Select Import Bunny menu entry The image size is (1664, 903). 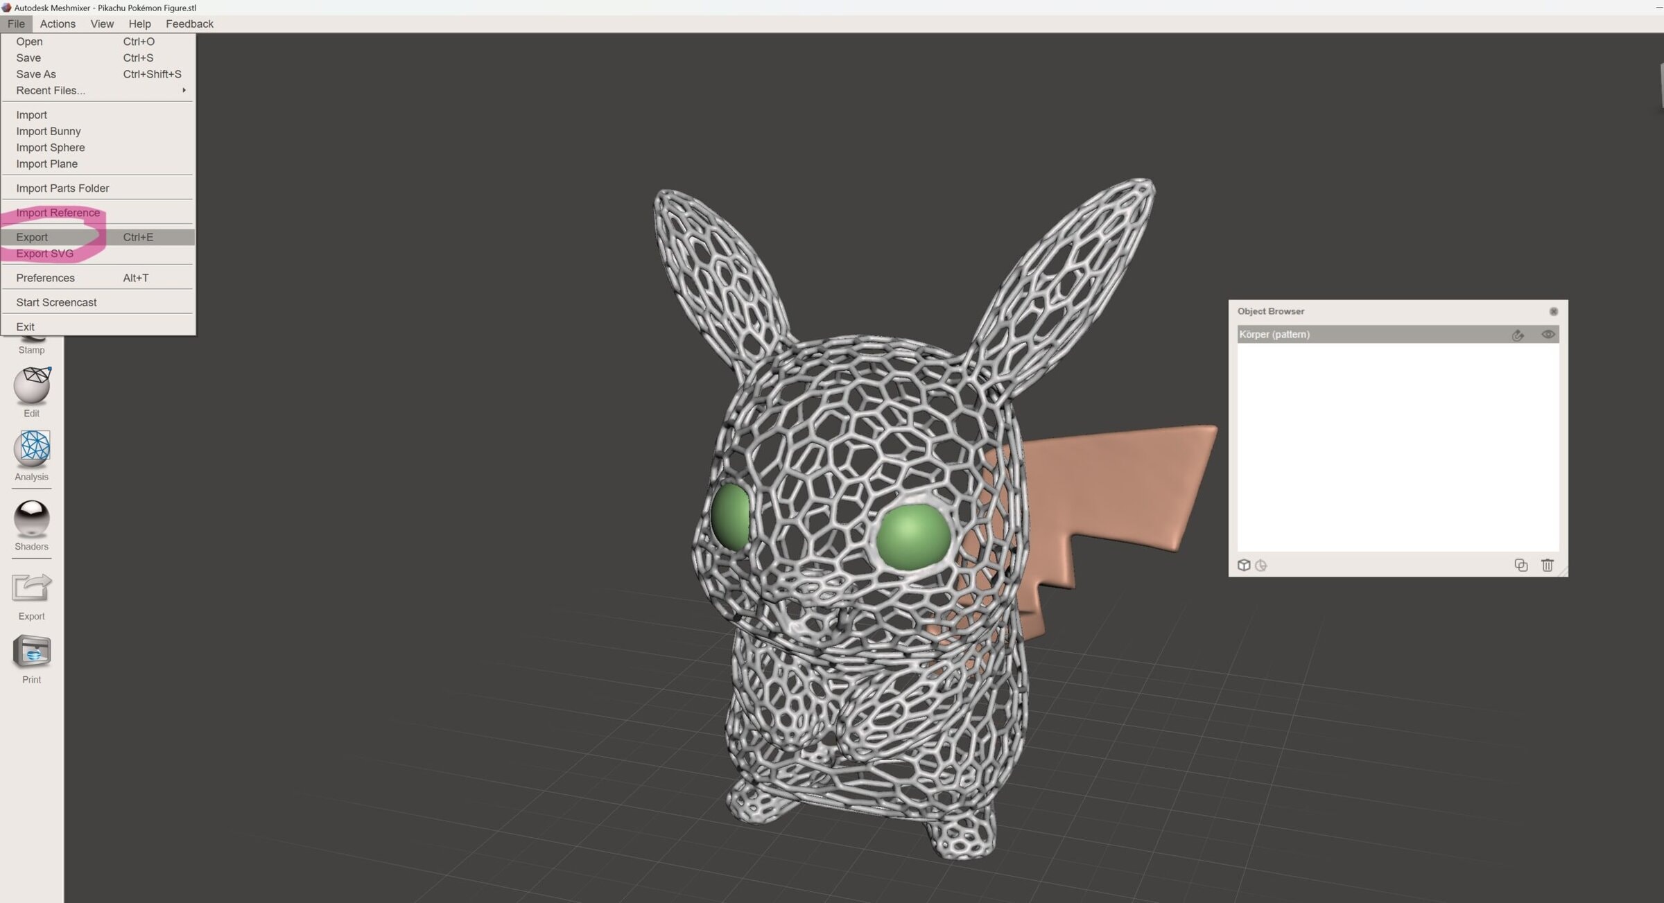pyautogui.click(x=49, y=132)
